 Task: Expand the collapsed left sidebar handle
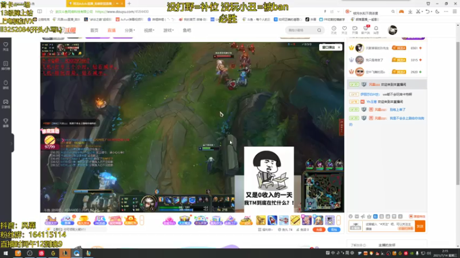[12, 143]
